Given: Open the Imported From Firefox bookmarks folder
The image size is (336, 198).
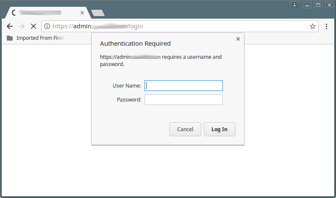Looking at the screenshot, I should 36,38.
